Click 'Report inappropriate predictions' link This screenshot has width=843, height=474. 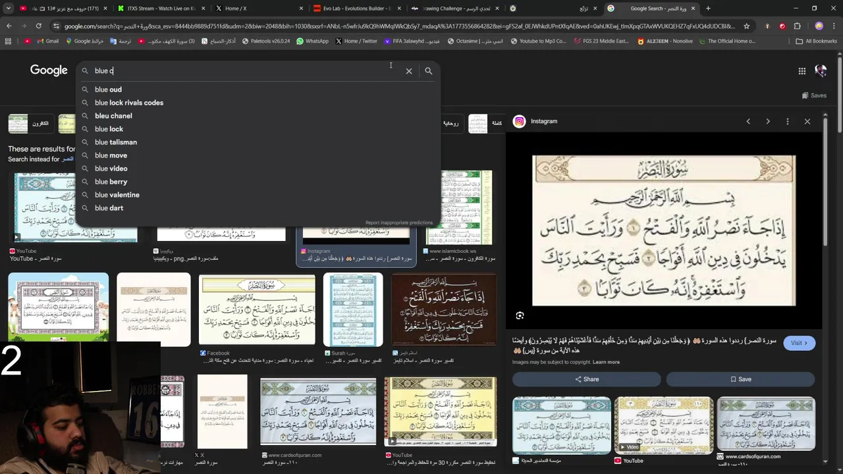[399, 223]
